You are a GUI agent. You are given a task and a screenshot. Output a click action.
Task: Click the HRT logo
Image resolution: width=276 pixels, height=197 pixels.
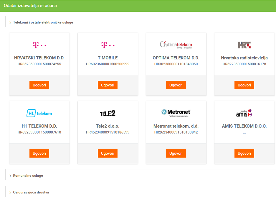pos(244,45)
